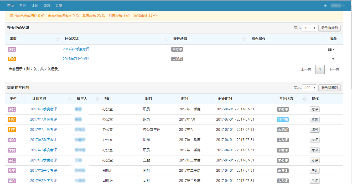
Task: Sort the 计划名称 column with its sort icon
Action: [166, 39]
